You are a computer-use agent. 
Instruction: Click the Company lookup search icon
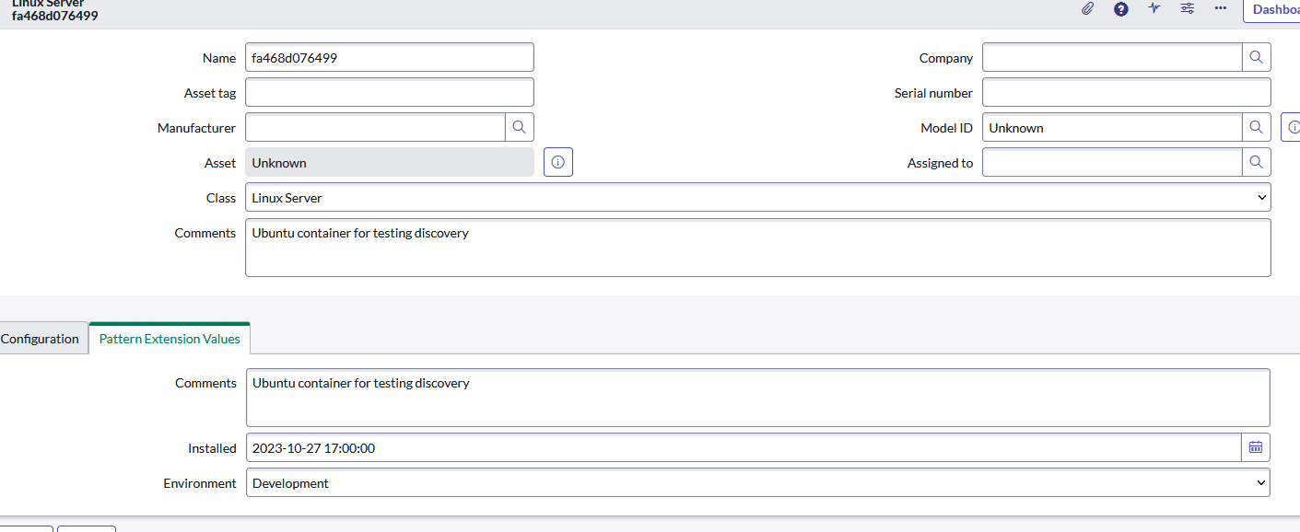point(1256,57)
